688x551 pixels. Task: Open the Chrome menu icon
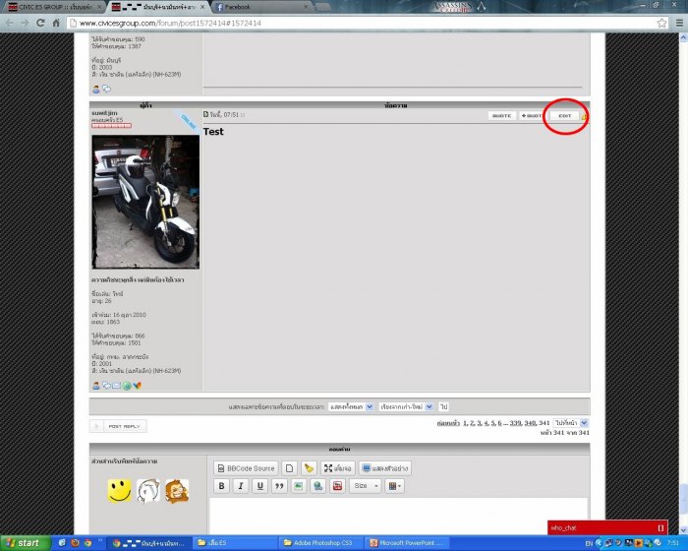click(x=679, y=23)
